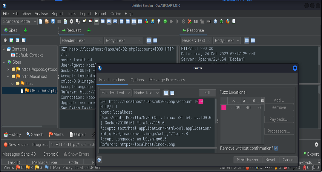Open Session Properties from the toolbar
Screen dimensions: 322x172
(65, 21)
